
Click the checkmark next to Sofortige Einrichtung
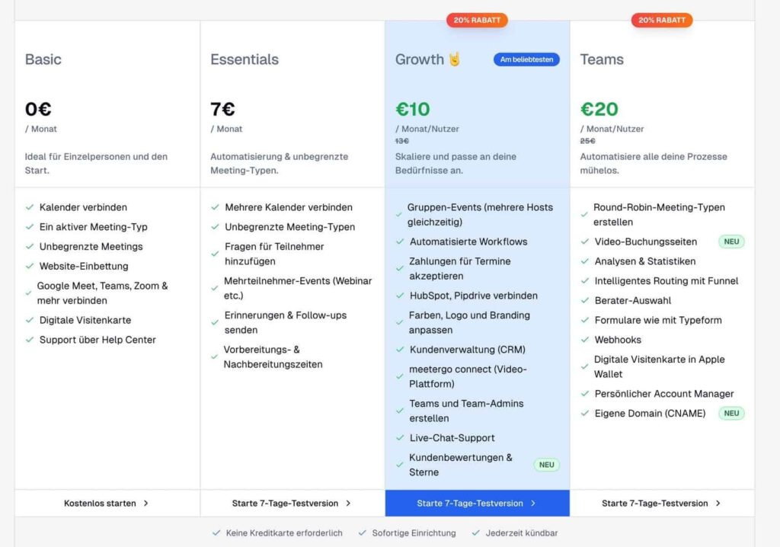363,533
